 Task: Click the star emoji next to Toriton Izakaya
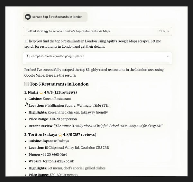point(60,135)
